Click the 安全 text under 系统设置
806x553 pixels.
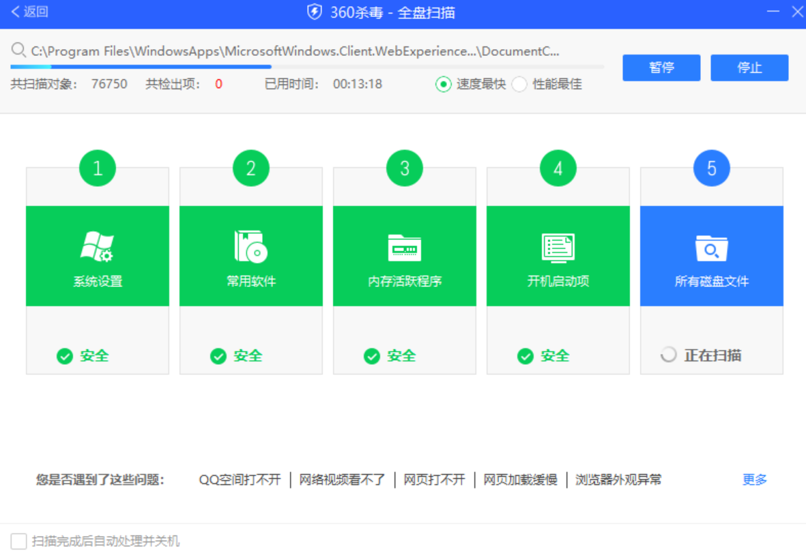coord(94,356)
